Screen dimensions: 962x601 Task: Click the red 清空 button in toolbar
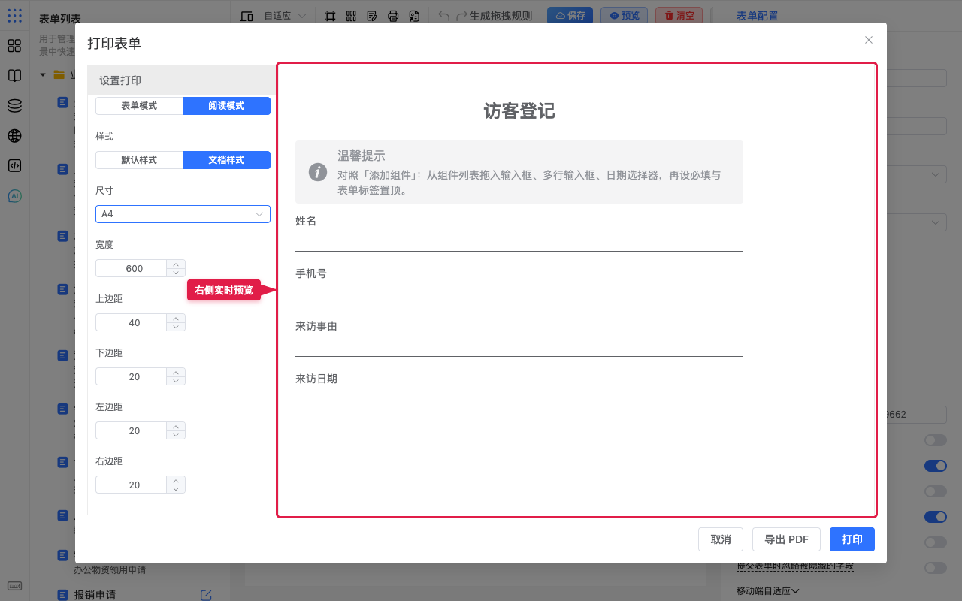click(x=679, y=16)
